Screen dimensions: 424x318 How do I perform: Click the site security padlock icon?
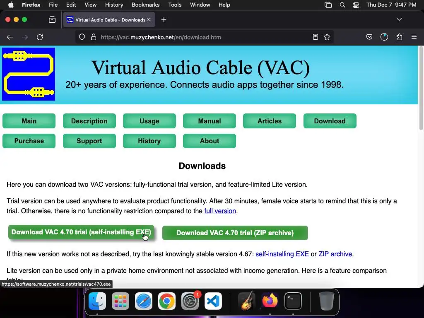(94, 37)
